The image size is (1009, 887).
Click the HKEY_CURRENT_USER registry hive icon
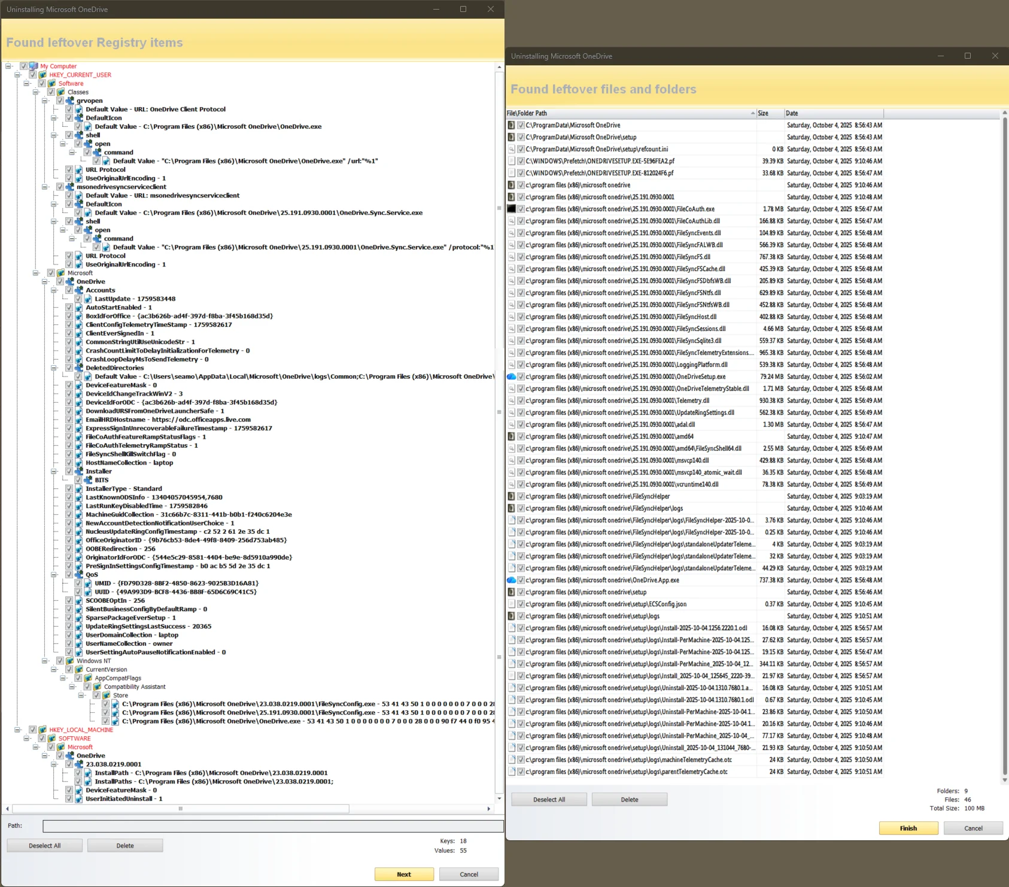(42, 75)
